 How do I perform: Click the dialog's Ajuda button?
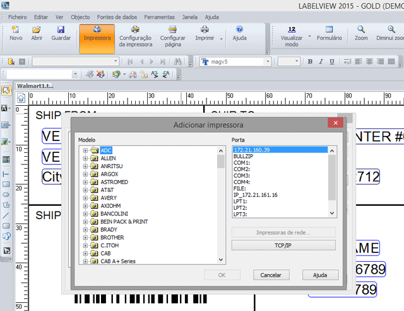coord(320,275)
